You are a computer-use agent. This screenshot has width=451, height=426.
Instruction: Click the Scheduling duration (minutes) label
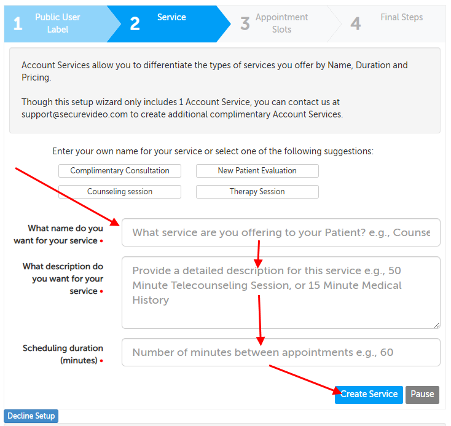(63, 354)
